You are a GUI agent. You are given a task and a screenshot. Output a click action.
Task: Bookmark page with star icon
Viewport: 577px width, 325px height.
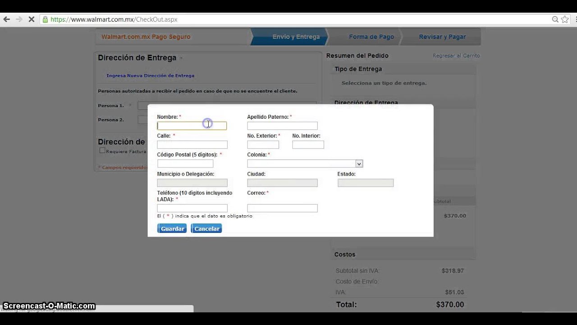coord(565,19)
